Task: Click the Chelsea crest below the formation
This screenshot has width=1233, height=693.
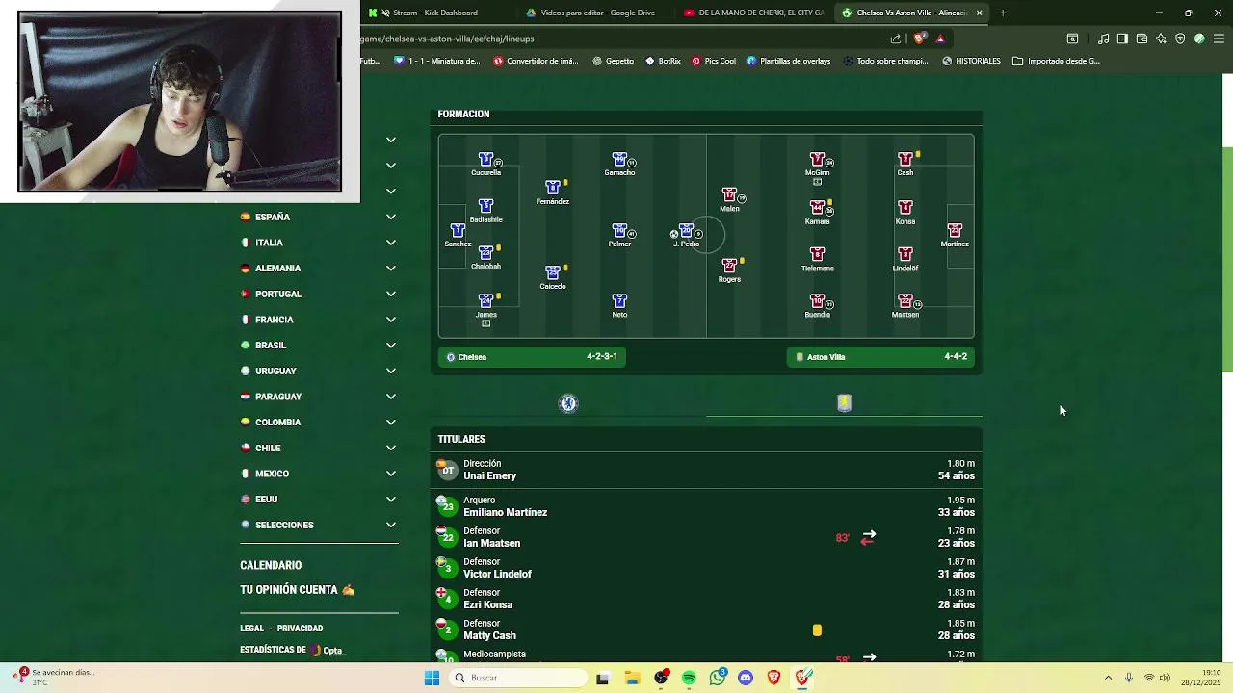Action: tap(568, 403)
